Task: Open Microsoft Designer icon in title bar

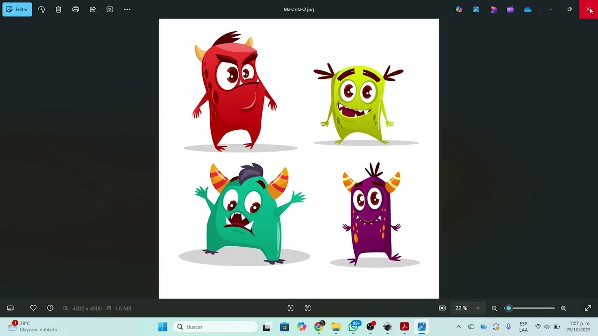Action: [x=493, y=9]
